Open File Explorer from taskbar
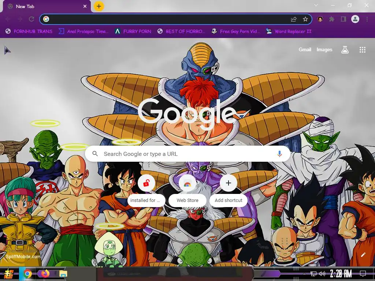Viewport: 375px width, 281px height. [x=63, y=274]
